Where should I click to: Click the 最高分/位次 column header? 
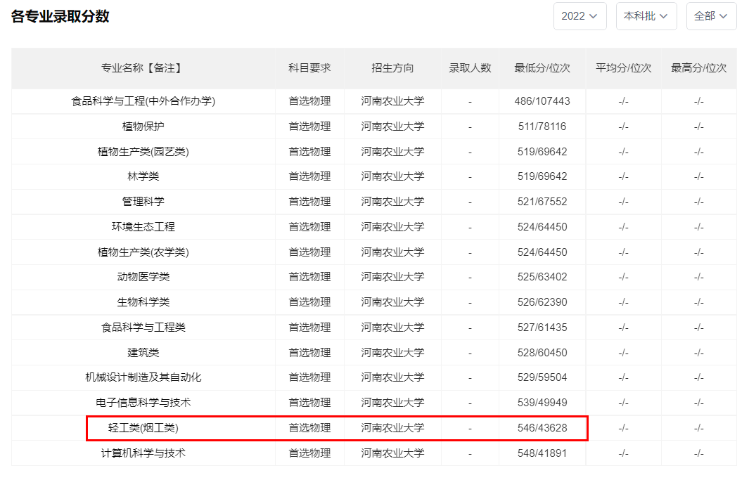[x=698, y=68]
